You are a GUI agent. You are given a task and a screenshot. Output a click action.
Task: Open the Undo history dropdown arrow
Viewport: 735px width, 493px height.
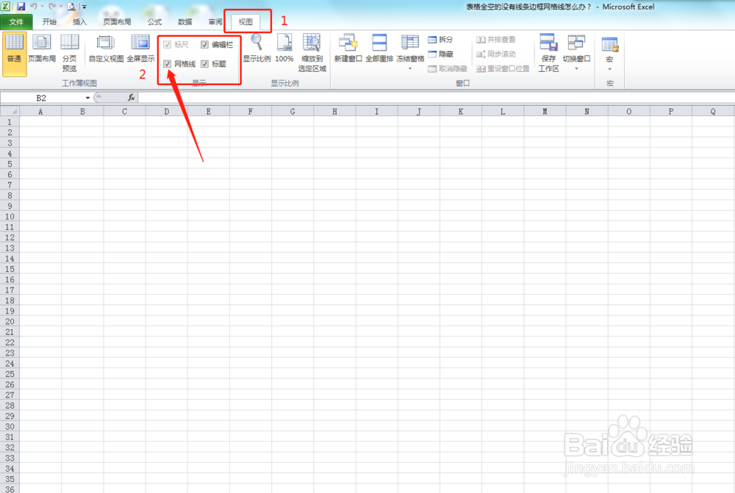click(42, 7)
